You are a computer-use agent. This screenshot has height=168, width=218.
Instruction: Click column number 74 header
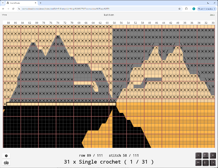(58, 23)
